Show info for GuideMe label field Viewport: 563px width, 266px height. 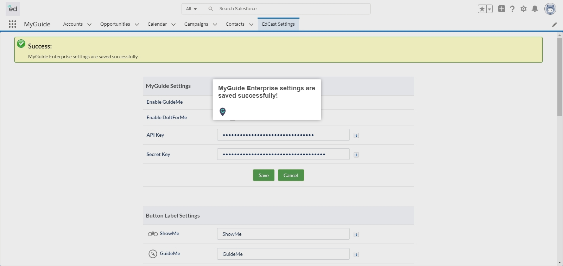coord(356,254)
